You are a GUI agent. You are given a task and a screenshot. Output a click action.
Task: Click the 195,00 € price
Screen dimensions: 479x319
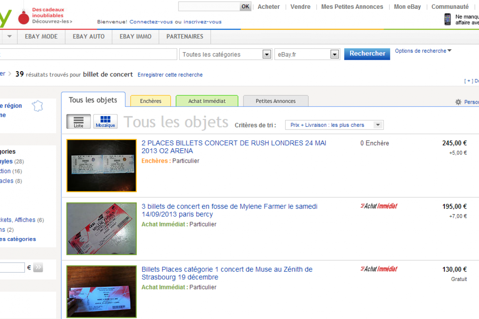point(454,207)
